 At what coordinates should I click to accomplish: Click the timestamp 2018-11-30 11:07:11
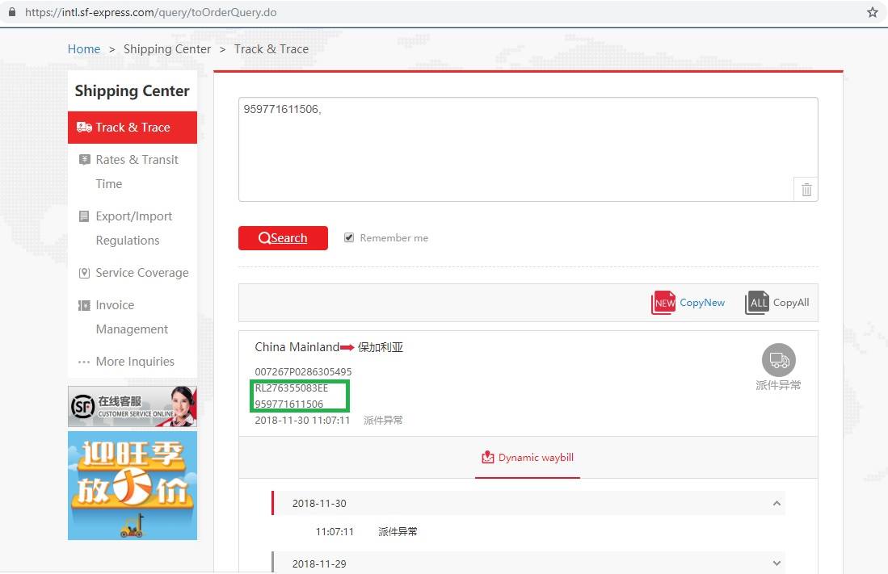[x=302, y=421]
